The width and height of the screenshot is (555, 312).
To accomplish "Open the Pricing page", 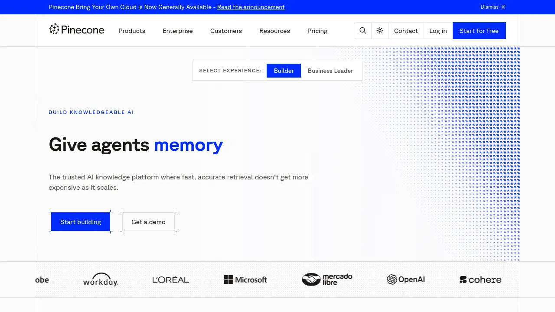I will 317,31.
